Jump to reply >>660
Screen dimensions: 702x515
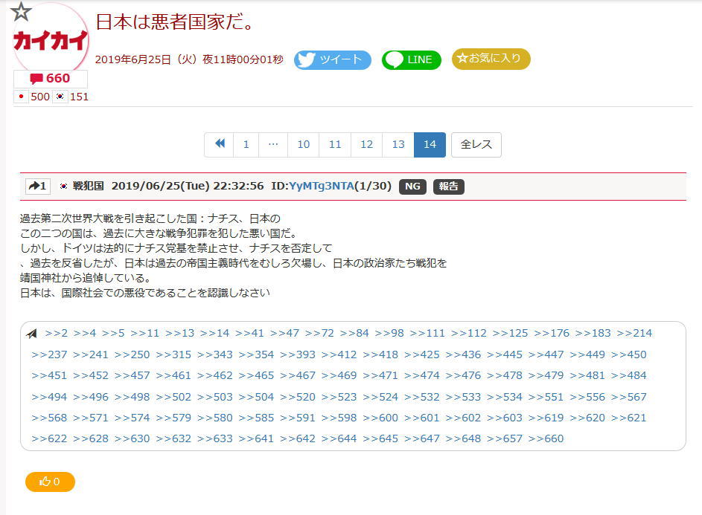click(546, 438)
